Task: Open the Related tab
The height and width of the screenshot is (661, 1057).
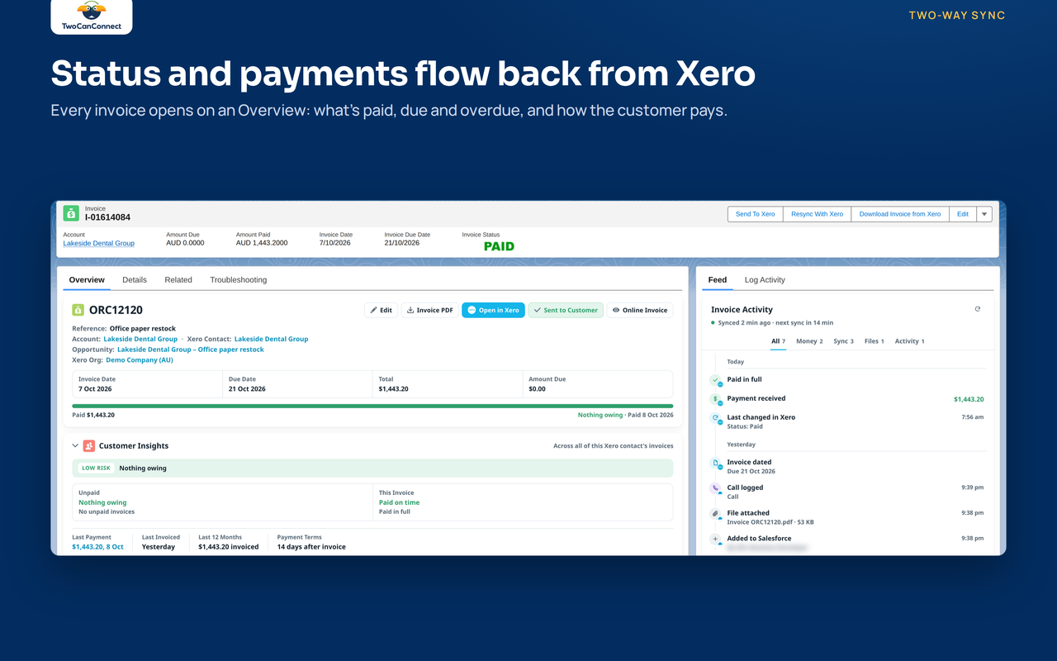Action: [x=178, y=280]
